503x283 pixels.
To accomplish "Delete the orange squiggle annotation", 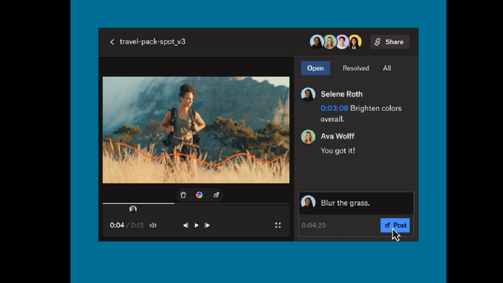I will [x=183, y=195].
